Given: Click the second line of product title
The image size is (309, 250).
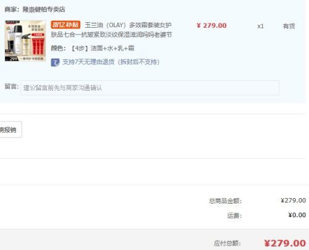Looking at the screenshot, I should click(111, 35).
